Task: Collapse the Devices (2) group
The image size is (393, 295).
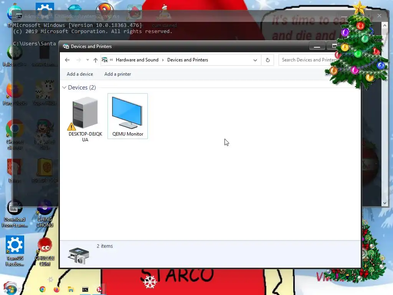Action: [64, 88]
